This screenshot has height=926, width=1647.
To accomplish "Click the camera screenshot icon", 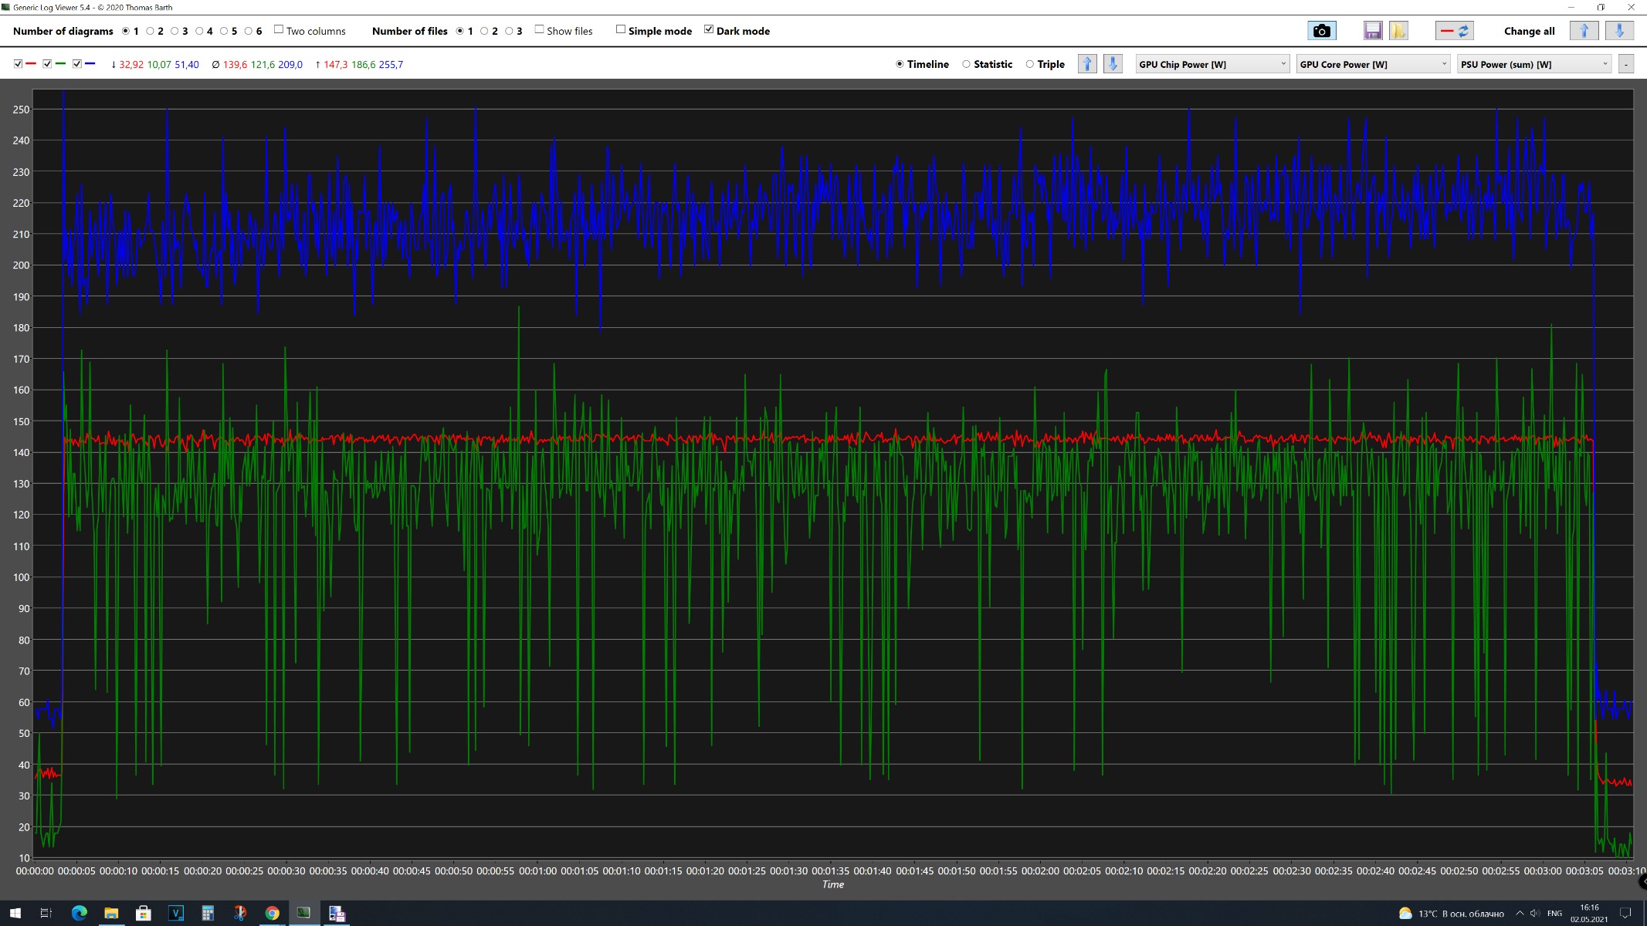I will [x=1321, y=31].
